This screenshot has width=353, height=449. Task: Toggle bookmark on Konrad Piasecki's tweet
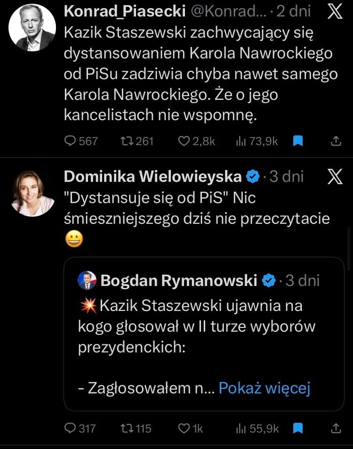(x=297, y=141)
